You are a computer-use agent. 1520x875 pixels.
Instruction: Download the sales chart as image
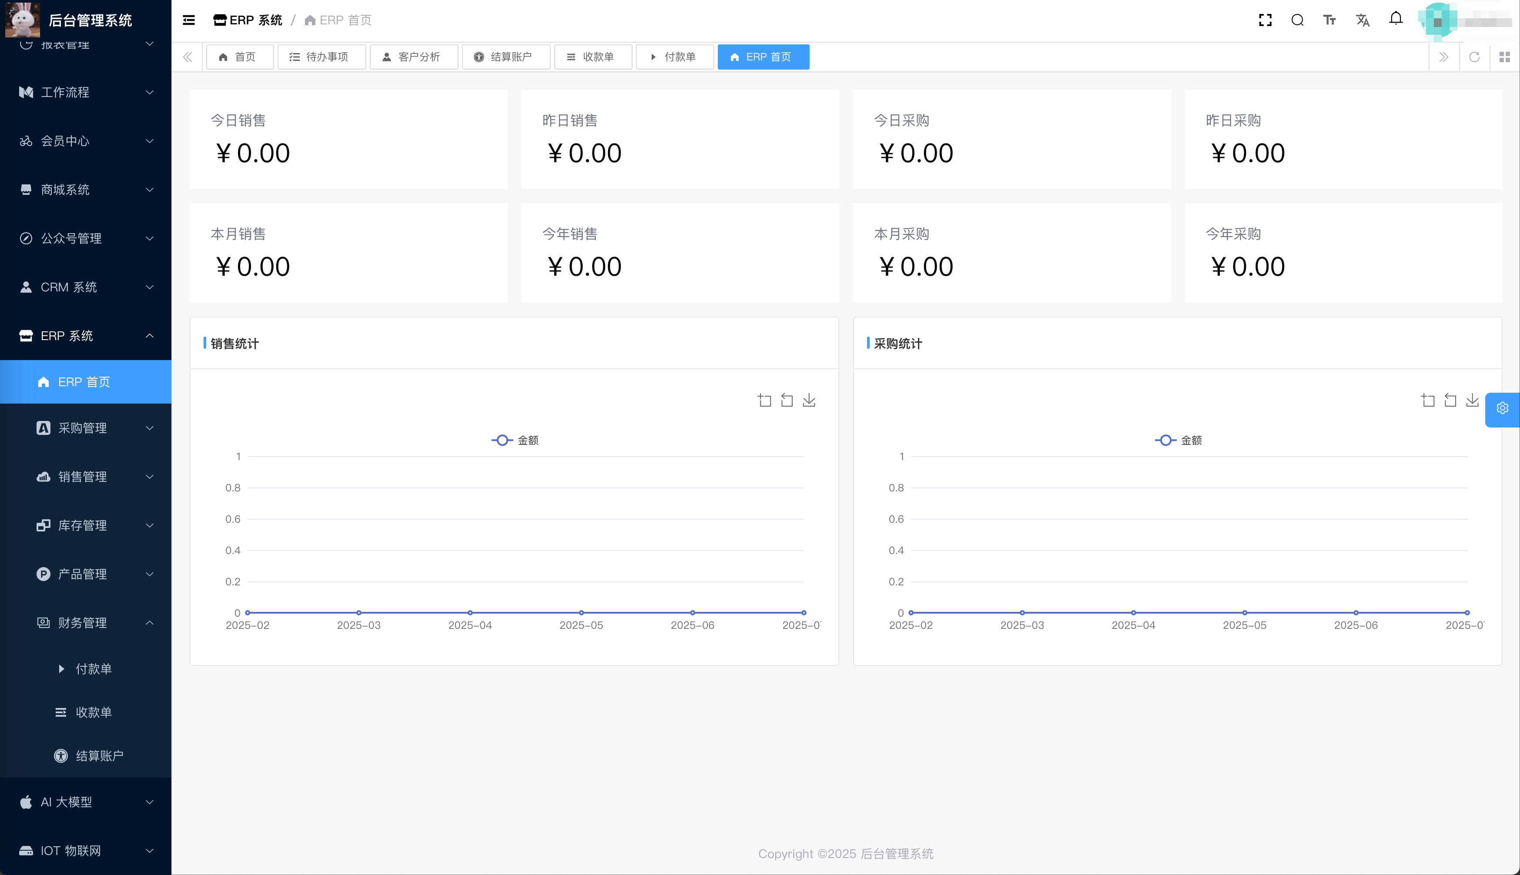(x=809, y=400)
